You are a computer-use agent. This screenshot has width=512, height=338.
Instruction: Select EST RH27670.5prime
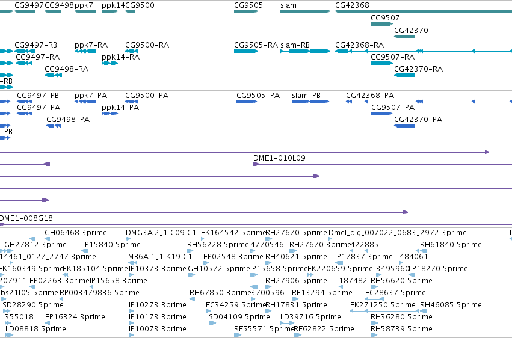coord(297,233)
